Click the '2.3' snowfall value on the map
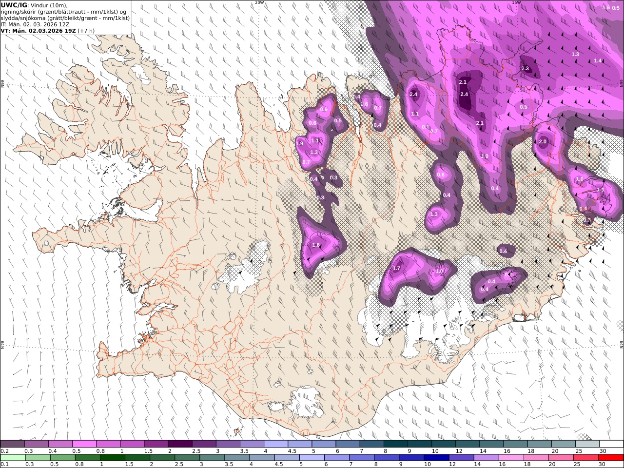 click(x=525, y=69)
